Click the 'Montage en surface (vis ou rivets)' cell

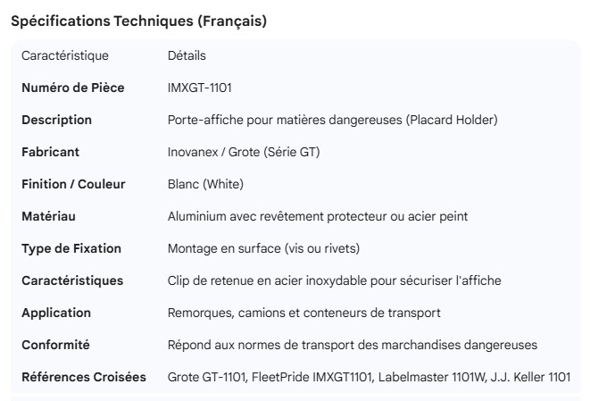click(x=263, y=248)
